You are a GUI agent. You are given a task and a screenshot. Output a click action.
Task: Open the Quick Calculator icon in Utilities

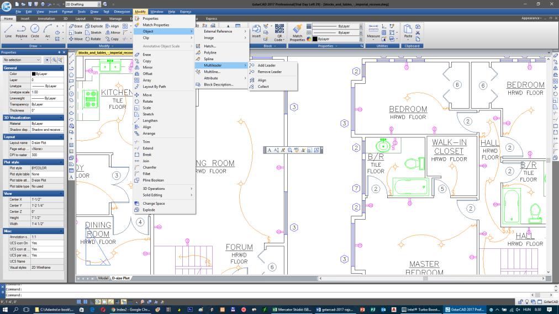pyautogui.click(x=384, y=33)
